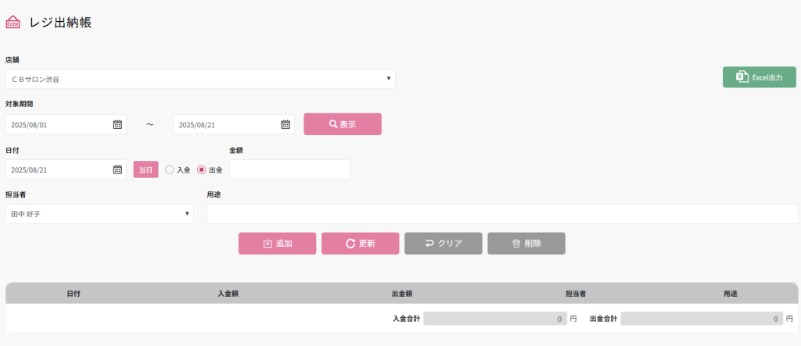Click into the 用途 purpose text field
The width and height of the screenshot is (801, 346).
pyautogui.click(x=501, y=213)
